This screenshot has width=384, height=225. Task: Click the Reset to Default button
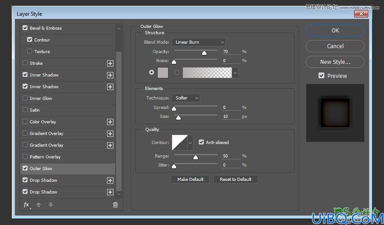pos(235,180)
